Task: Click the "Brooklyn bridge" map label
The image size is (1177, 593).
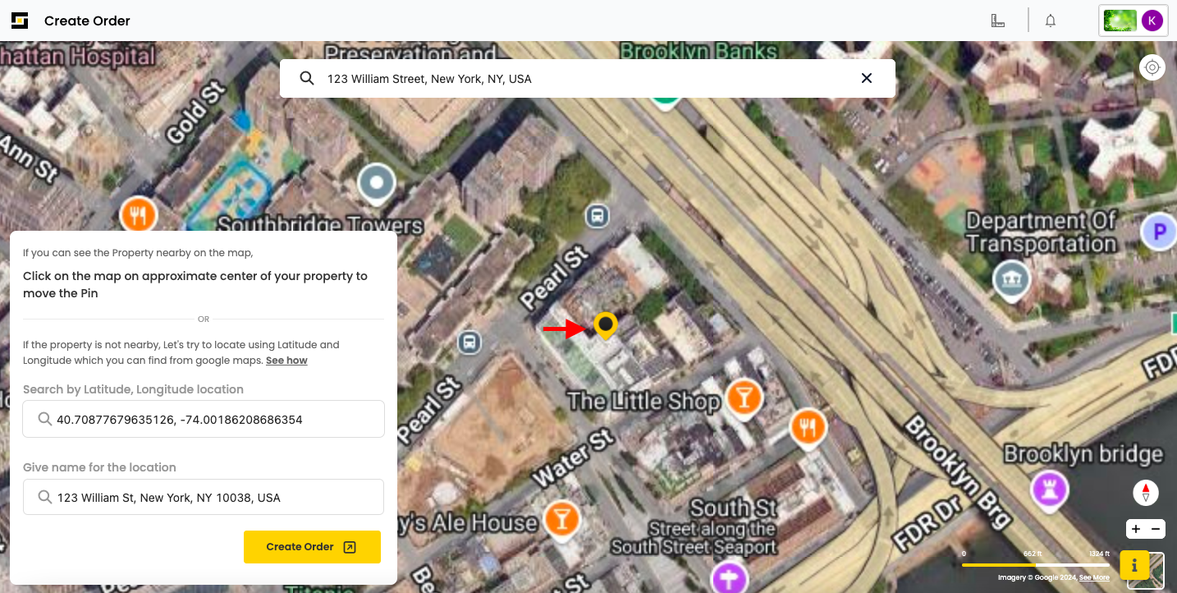Action: pyautogui.click(x=1083, y=454)
